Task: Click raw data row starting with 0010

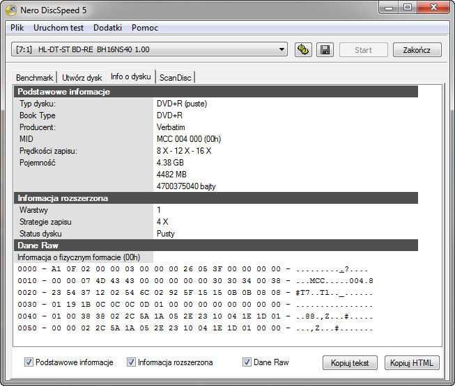Action: 195,281
